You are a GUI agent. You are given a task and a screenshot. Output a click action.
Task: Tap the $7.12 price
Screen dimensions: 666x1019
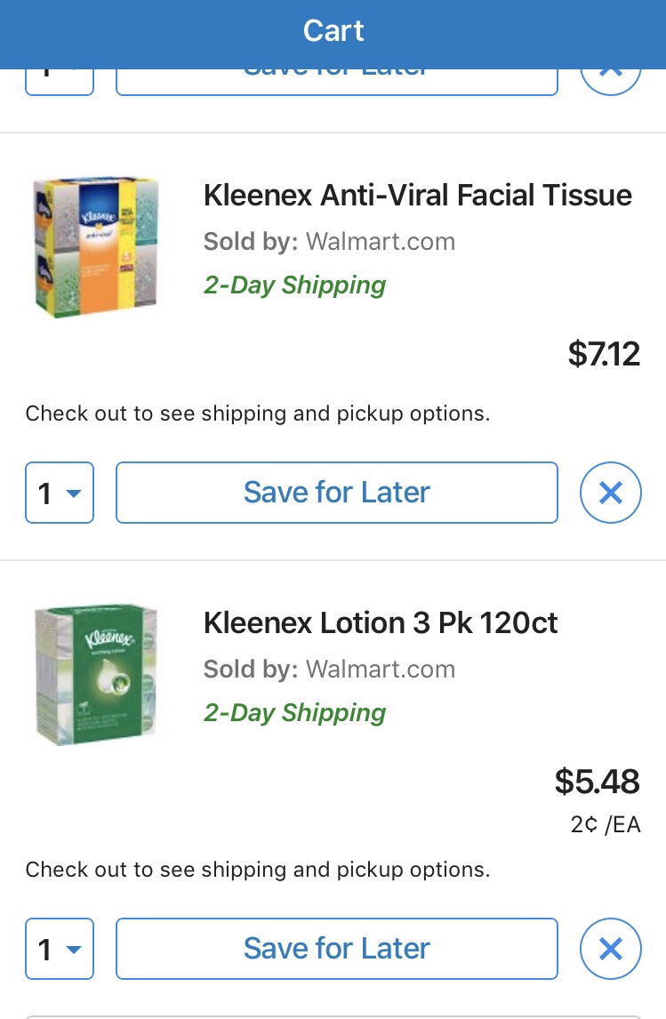[x=604, y=354]
